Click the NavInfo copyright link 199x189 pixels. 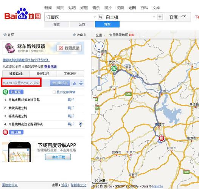tap(157, 186)
